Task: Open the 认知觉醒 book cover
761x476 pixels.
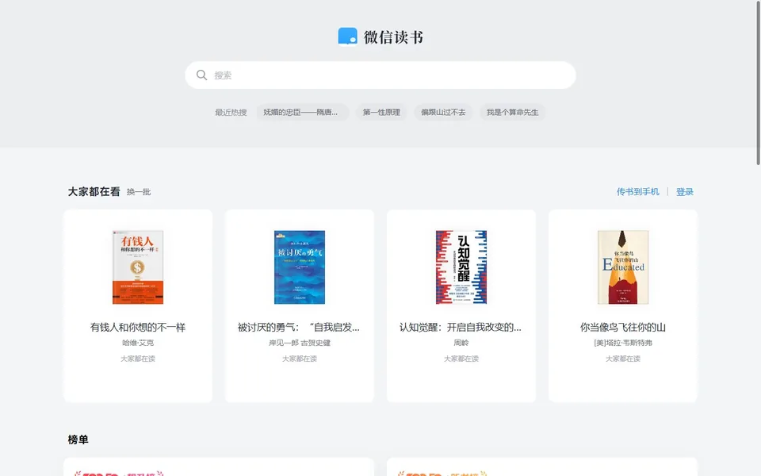Action: [x=461, y=267]
